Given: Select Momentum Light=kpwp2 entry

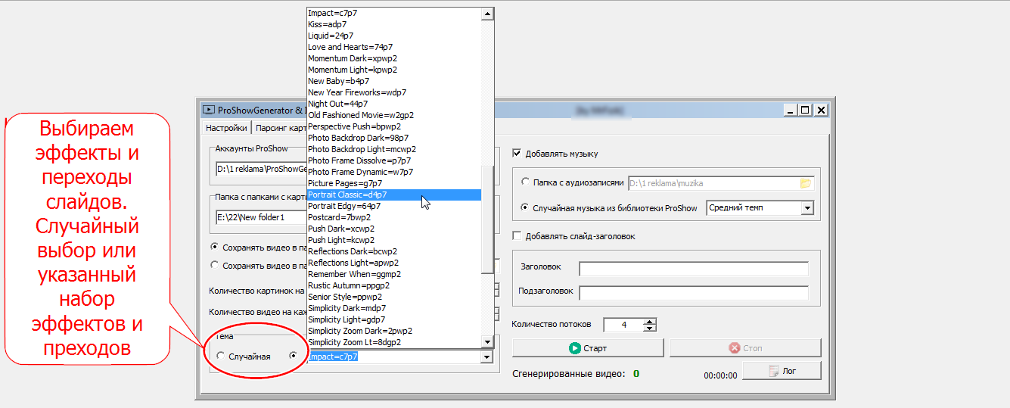Looking at the screenshot, I should click(394, 70).
